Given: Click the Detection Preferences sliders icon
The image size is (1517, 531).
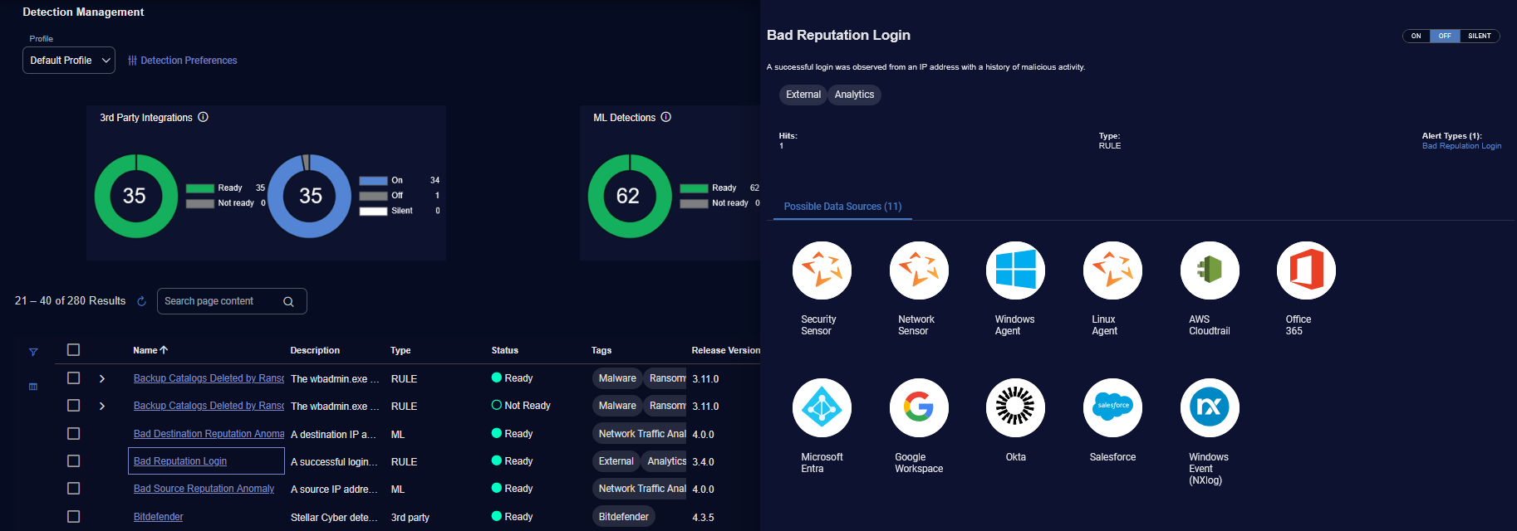Looking at the screenshot, I should click(132, 61).
